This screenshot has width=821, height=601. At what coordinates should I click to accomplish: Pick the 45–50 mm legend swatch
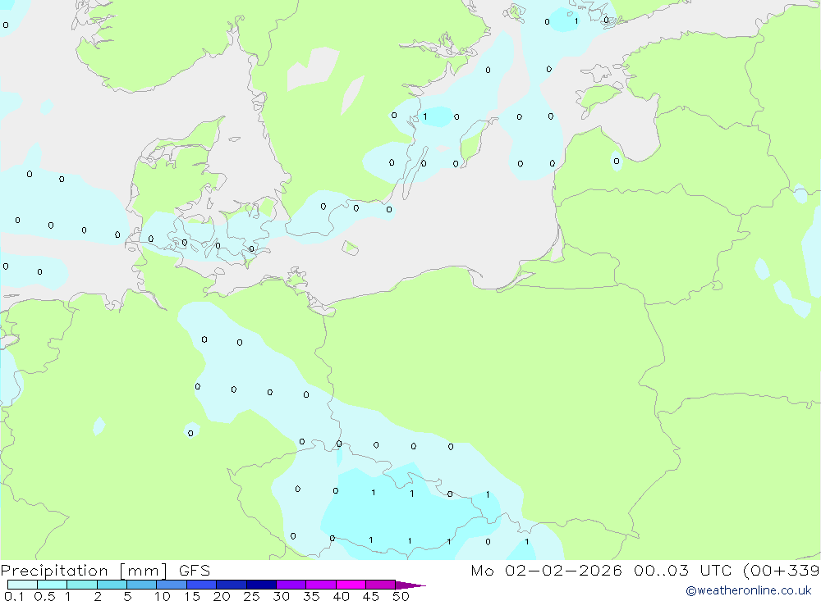tap(381, 585)
